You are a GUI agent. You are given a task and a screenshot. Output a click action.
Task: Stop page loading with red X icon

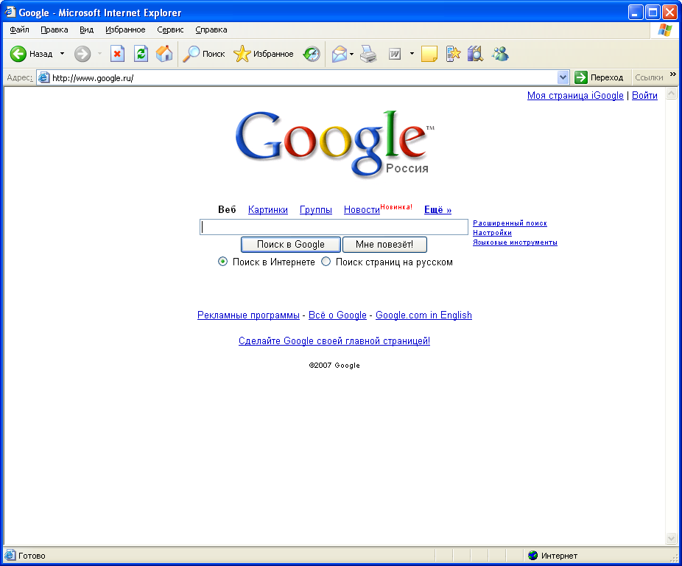(x=117, y=54)
